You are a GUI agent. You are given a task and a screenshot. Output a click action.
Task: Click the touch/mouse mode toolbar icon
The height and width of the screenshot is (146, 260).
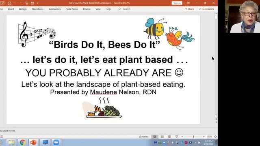(x=32, y=3)
